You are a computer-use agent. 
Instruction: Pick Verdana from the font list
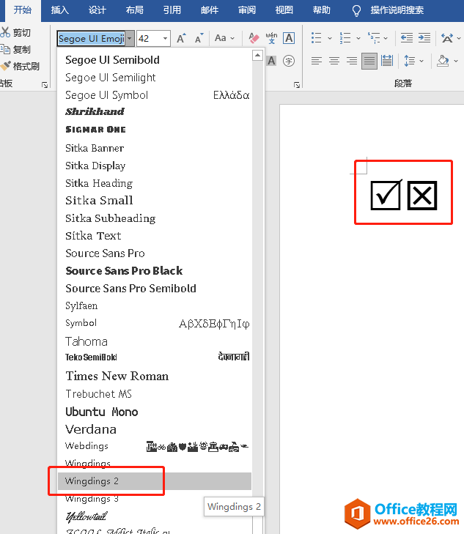155,429
